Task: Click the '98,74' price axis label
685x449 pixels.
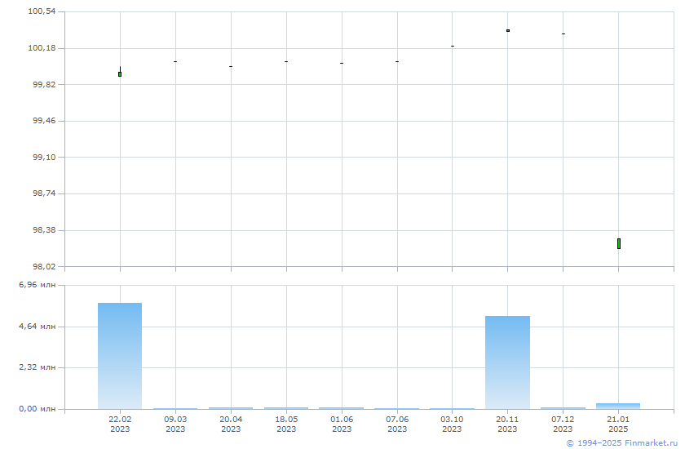Action: click(x=44, y=193)
